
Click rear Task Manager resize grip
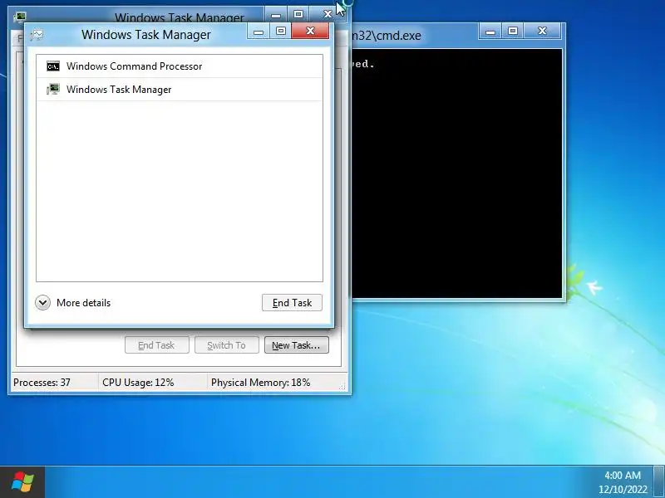(x=342, y=386)
